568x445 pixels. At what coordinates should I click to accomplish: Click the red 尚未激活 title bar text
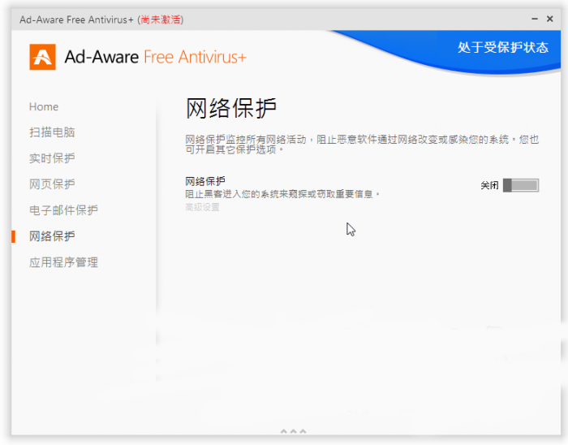pyautogui.click(x=161, y=19)
